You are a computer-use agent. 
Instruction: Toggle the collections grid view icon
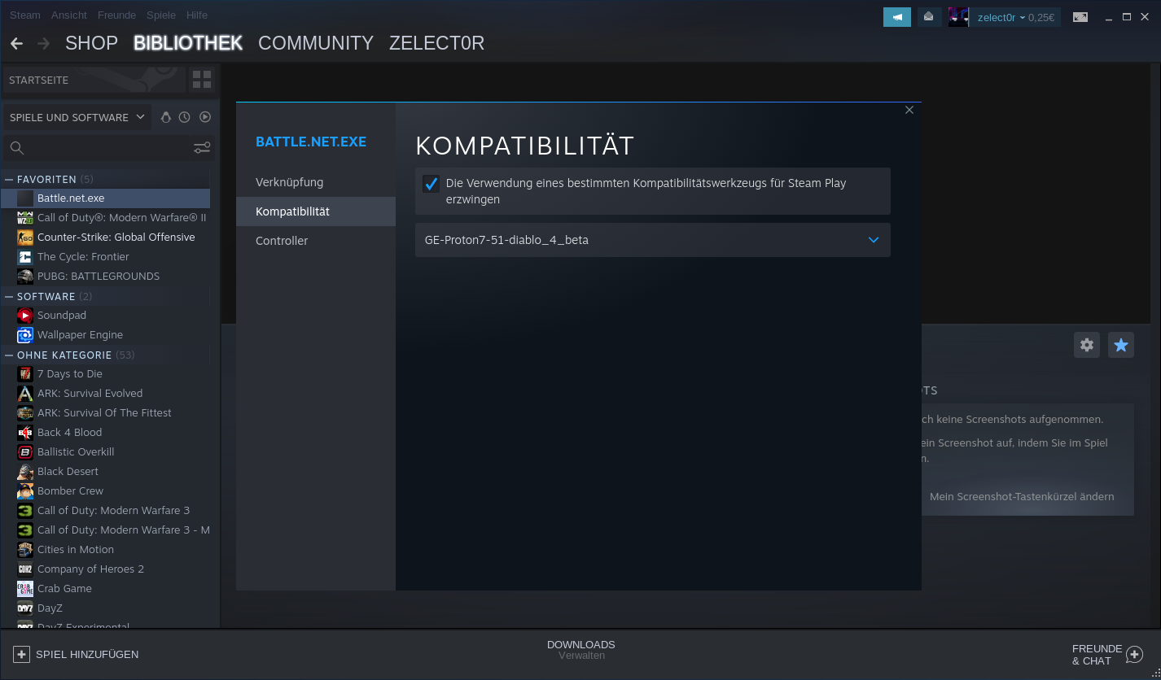(201, 80)
